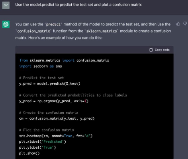Click the 'import seaborn as sns' line

[41, 66]
